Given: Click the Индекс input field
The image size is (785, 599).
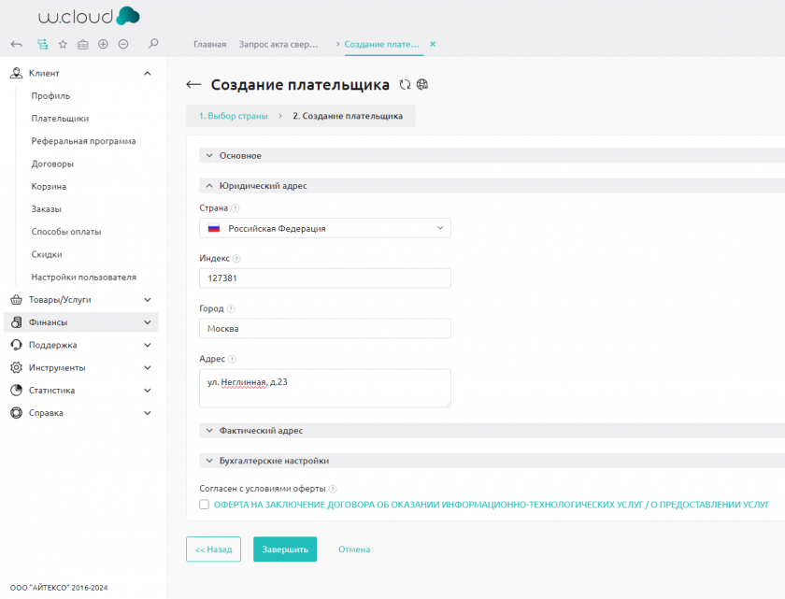Looking at the screenshot, I should click(x=325, y=278).
